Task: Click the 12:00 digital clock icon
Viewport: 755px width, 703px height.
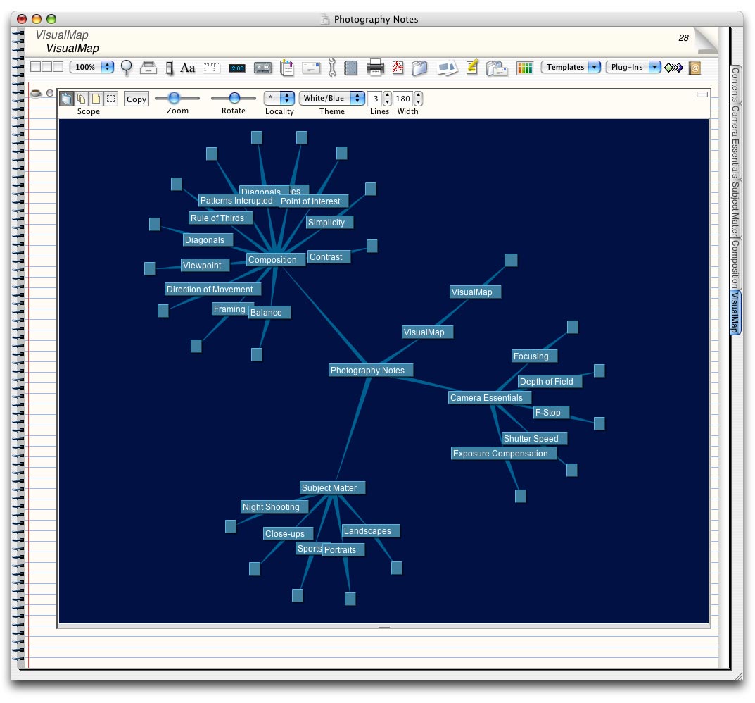Action: 237,68
